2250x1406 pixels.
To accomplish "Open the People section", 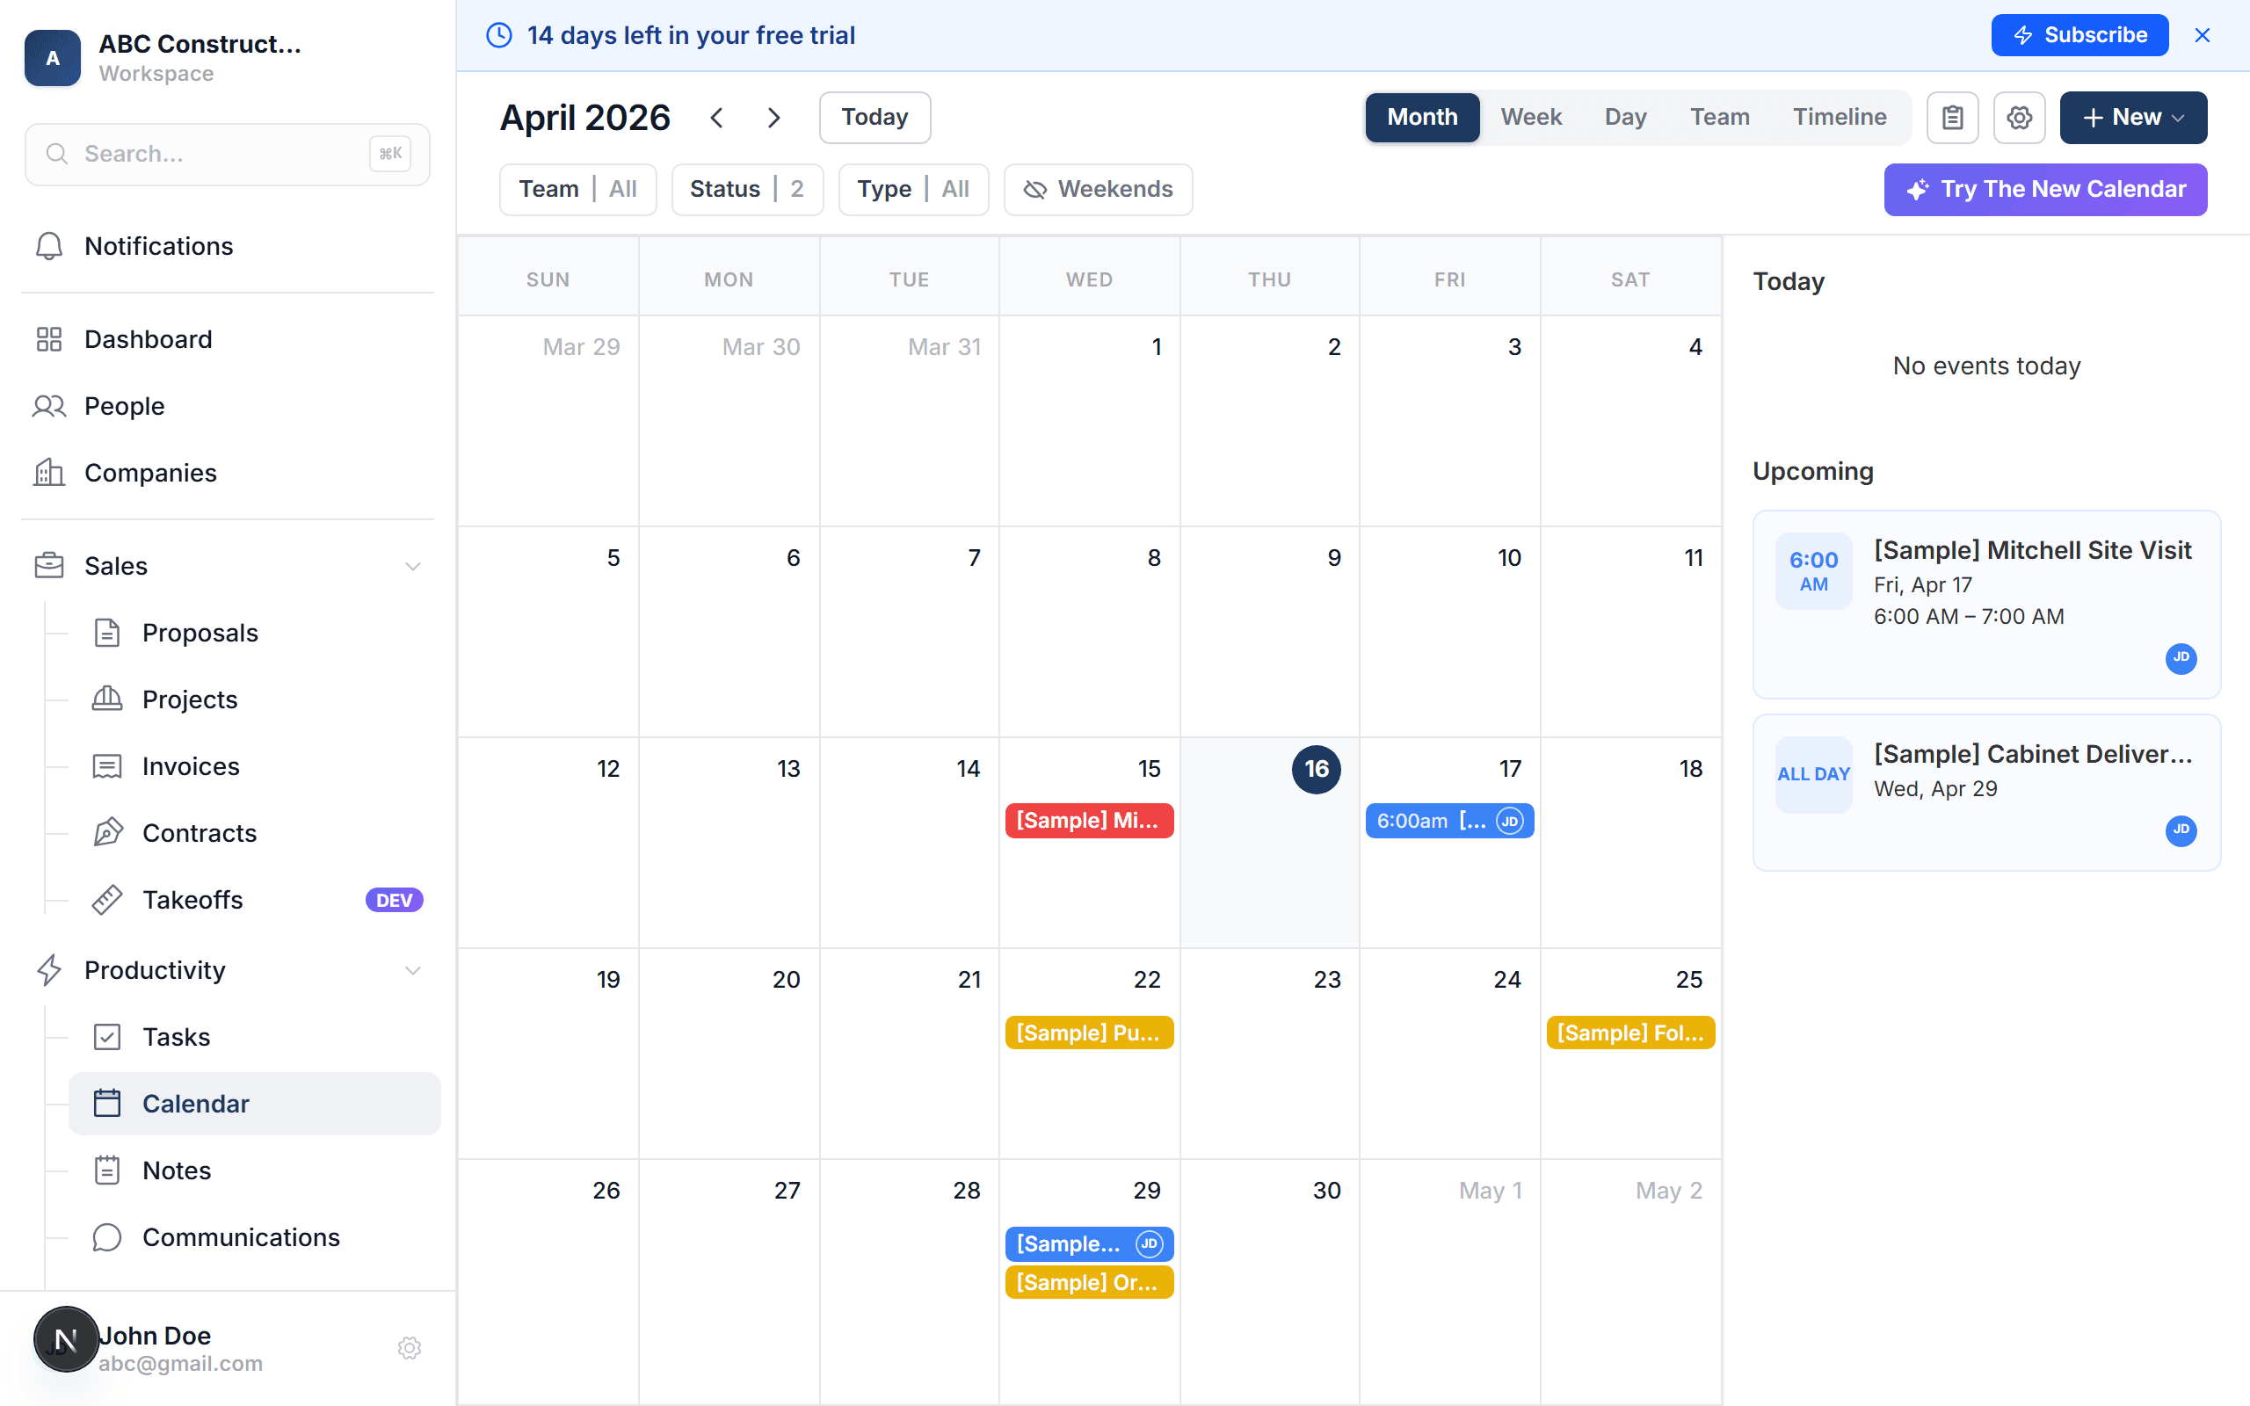I will (x=123, y=405).
